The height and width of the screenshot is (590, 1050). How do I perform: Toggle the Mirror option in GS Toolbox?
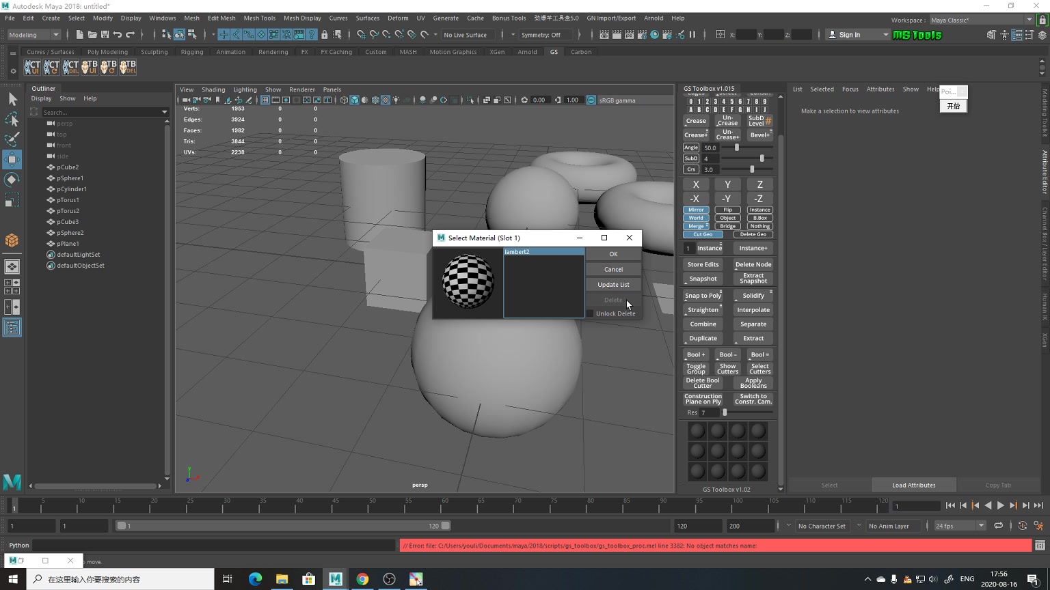click(x=696, y=210)
